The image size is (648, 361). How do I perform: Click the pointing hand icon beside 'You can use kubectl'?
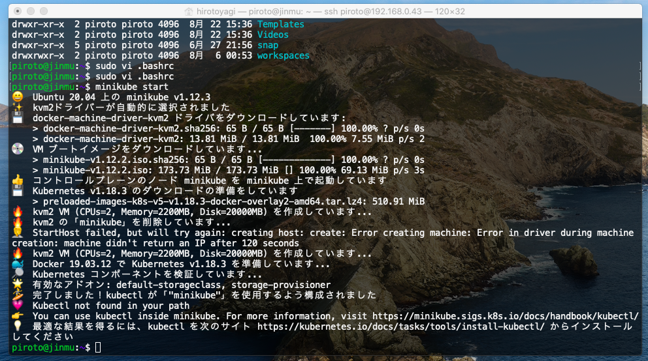pyautogui.click(x=18, y=316)
